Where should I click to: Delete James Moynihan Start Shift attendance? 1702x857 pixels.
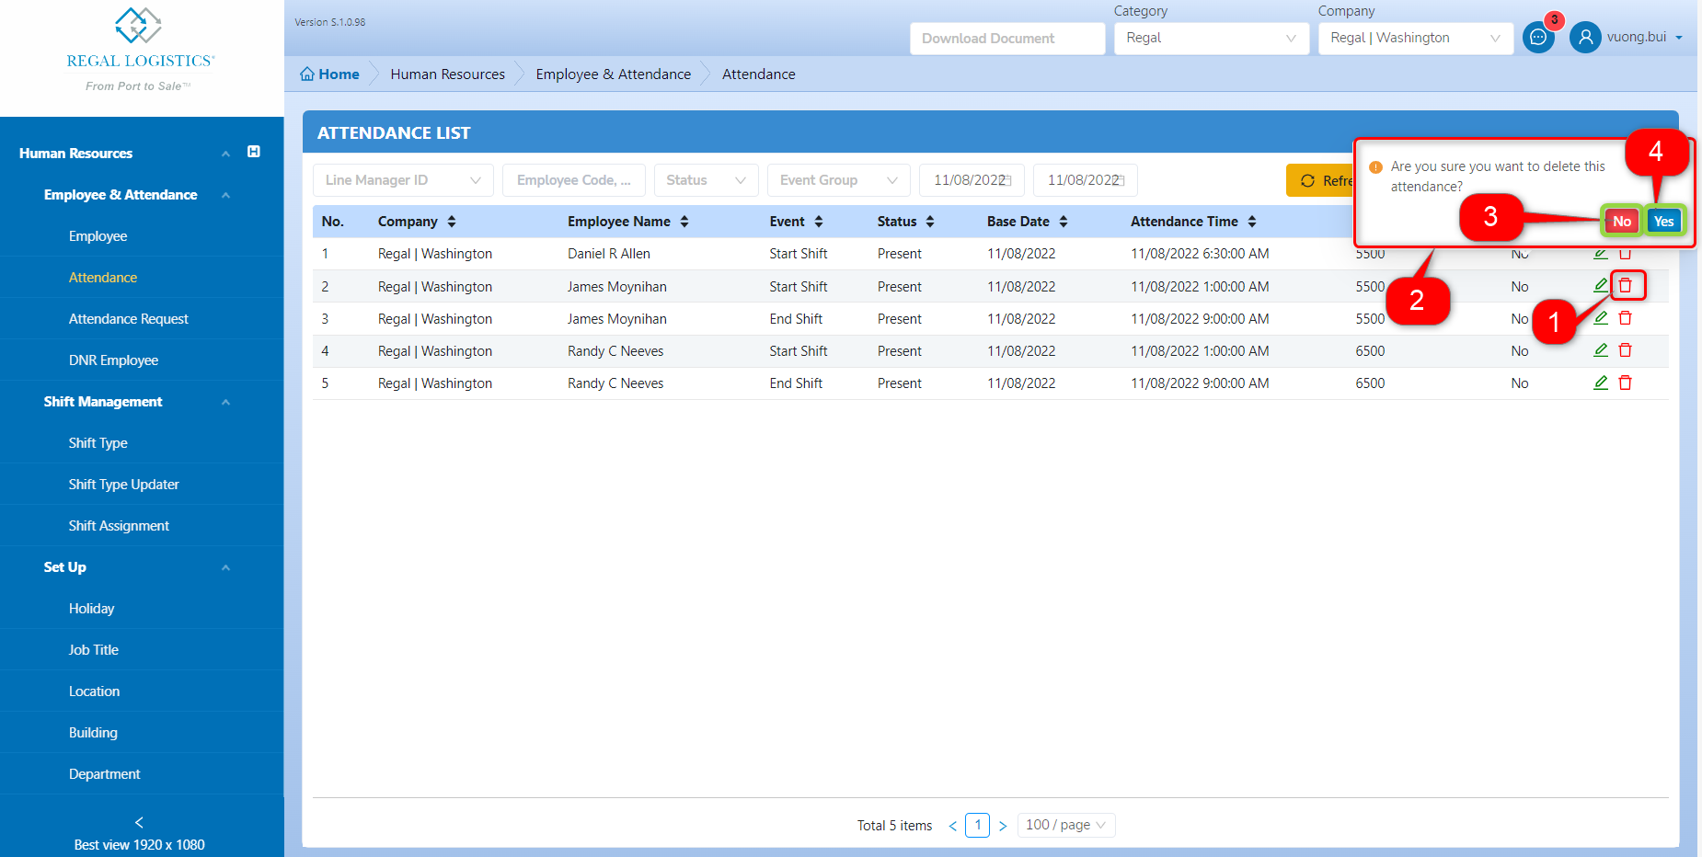pyautogui.click(x=1626, y=285)
